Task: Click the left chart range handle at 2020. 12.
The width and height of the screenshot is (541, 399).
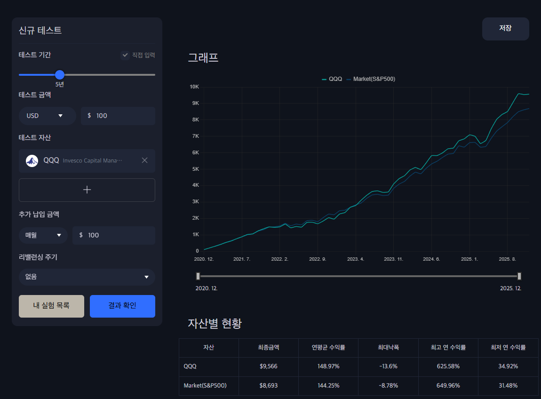Action: pyautogui.click(x=198, y=276)
